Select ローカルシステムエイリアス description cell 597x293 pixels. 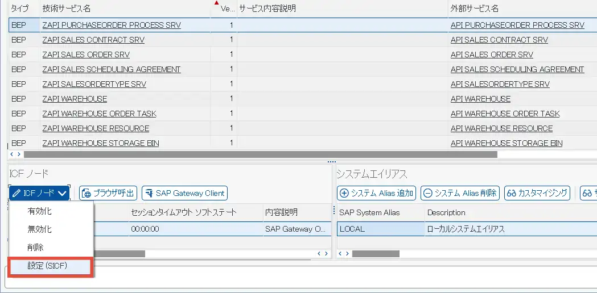(511, 229)
